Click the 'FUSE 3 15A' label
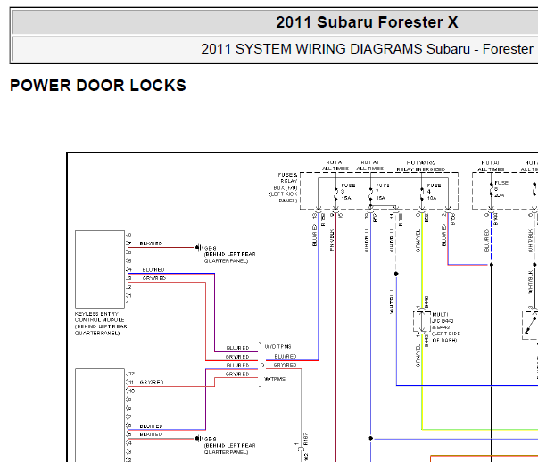Screen dimensions: 538x462 (348, 192)
